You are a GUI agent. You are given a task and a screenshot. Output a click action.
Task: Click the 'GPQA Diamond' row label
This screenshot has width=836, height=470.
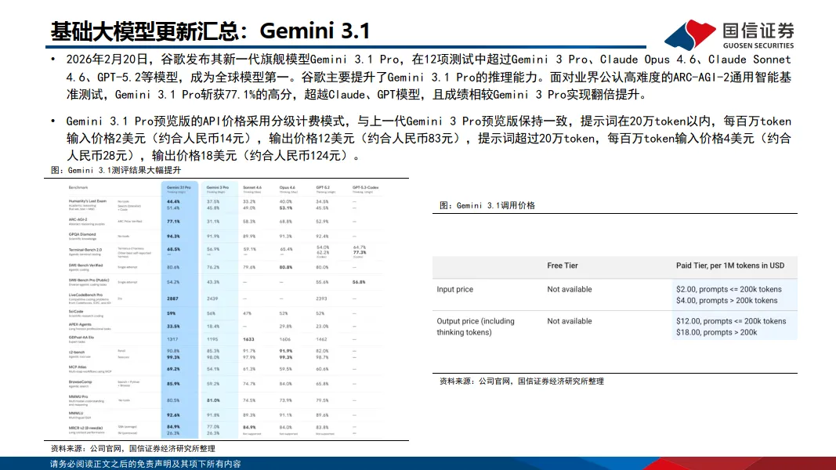pos(82,234)
